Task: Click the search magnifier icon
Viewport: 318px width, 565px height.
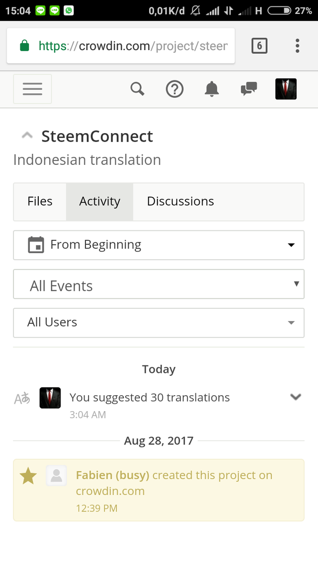Action: point(137,89)
